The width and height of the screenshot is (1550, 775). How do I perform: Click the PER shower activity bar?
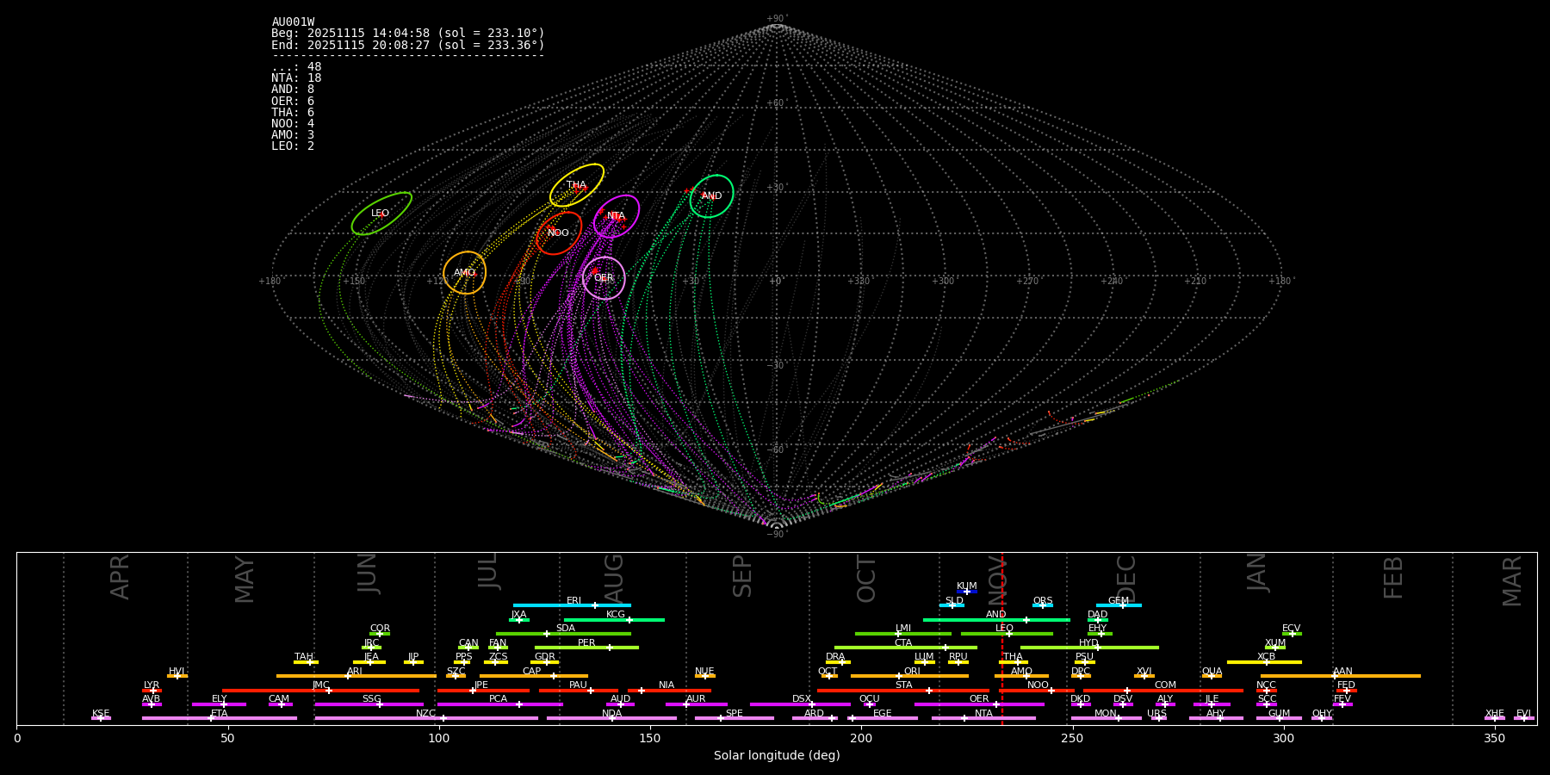pyautogui.click(x=586, y=648)
